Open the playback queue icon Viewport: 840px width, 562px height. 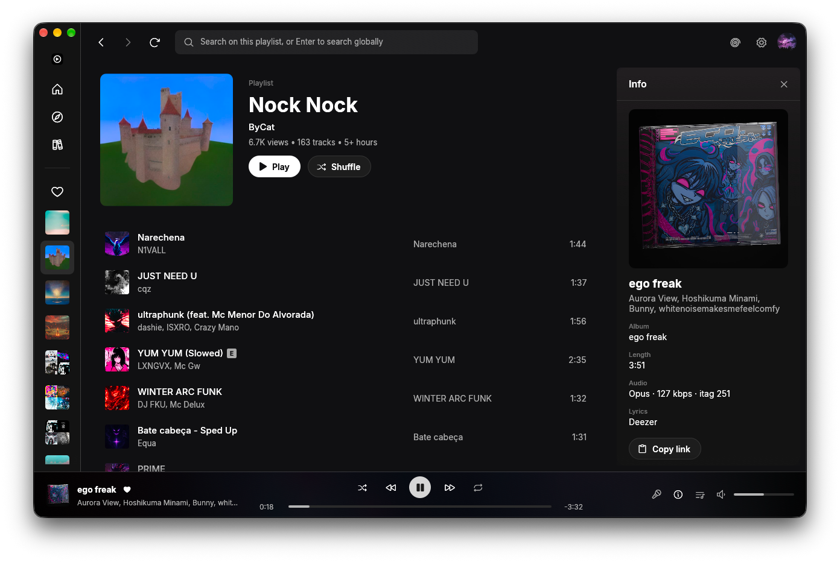pos(700,494)
